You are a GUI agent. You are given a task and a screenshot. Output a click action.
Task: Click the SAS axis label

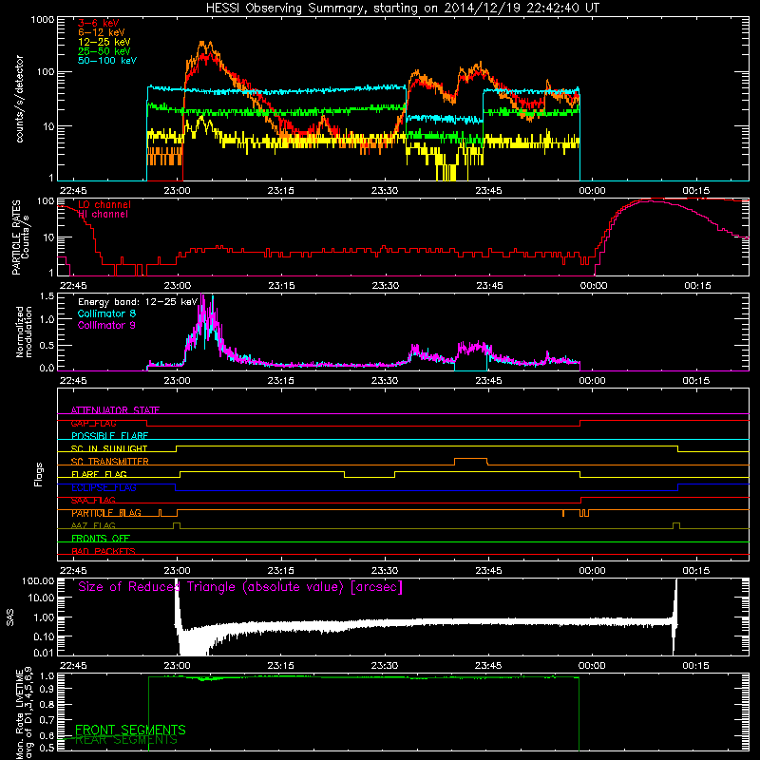[x=10, y=617]
